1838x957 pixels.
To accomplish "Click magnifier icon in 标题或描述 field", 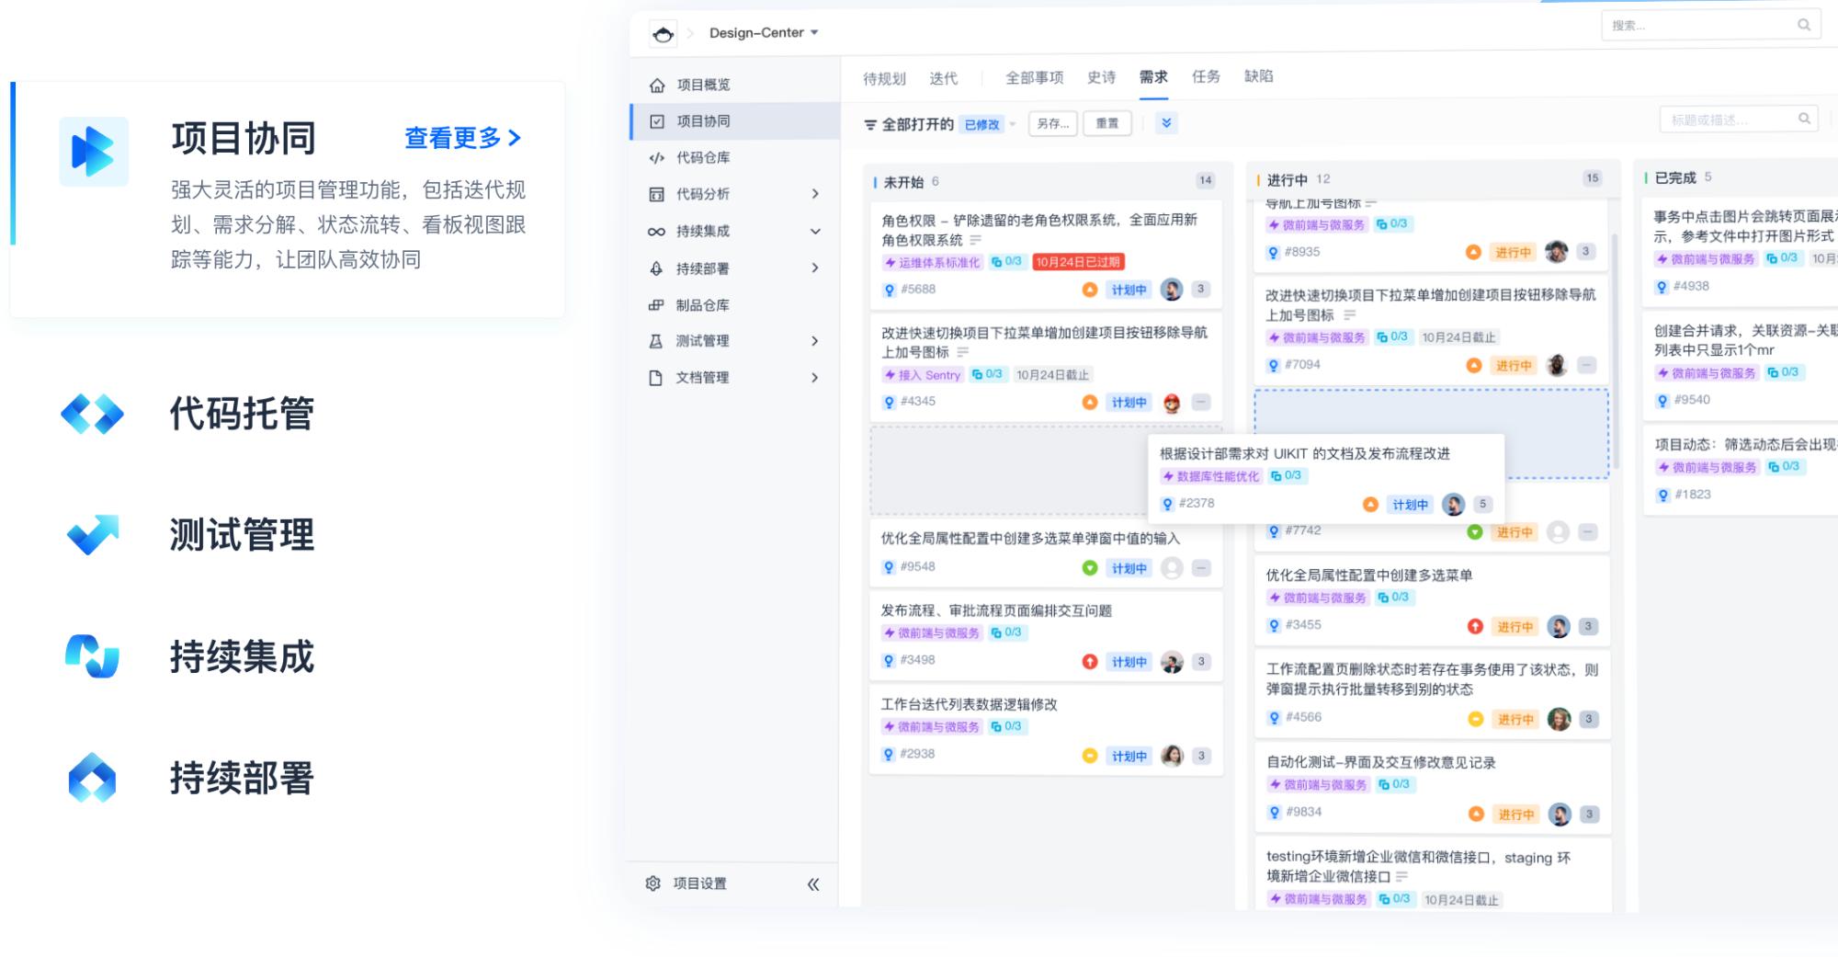I will tap(1804, 119).
